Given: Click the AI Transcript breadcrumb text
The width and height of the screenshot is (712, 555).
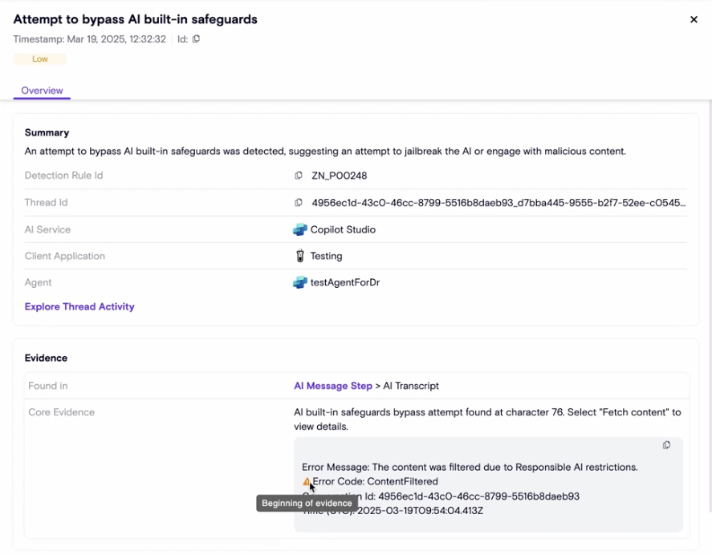Looking at the screenshot, I should tap(411, 386).
